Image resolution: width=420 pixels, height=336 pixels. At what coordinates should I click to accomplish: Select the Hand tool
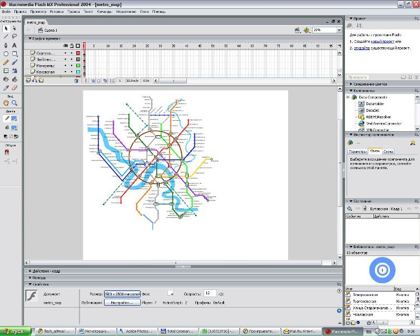6,103
